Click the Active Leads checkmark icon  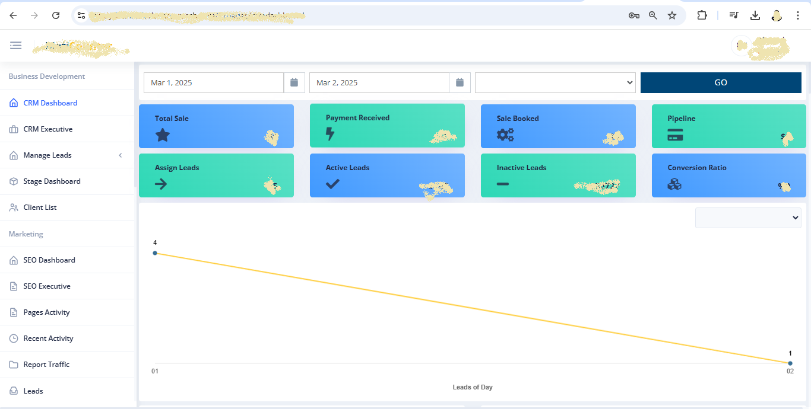pos(332,184)
